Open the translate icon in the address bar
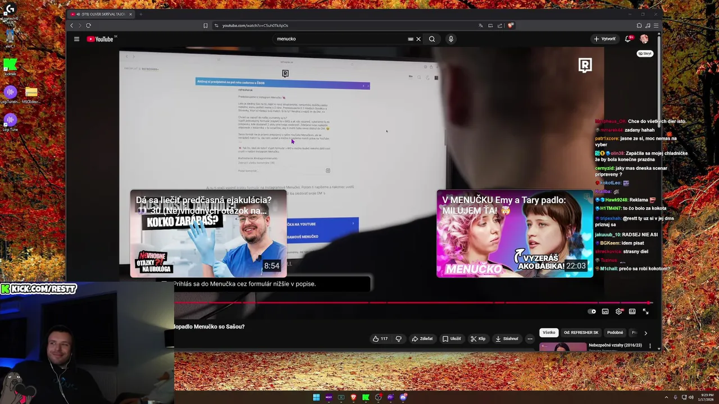The width and height of the screenshot is (719, 404). (x=481, y=25)
